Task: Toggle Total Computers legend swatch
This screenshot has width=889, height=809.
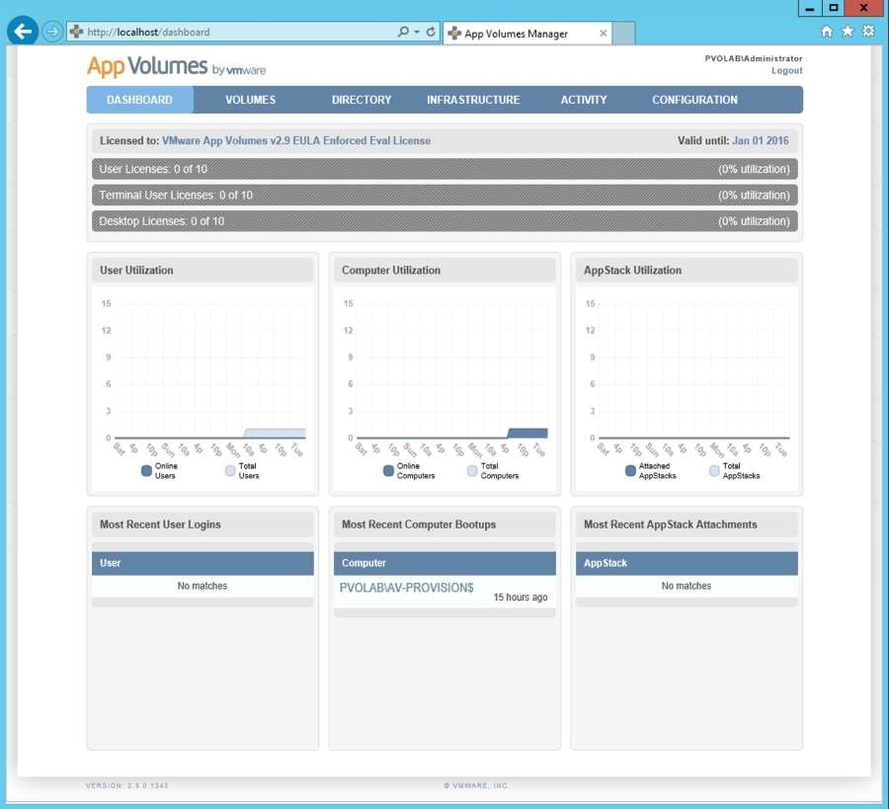Action: coord(472,470)
